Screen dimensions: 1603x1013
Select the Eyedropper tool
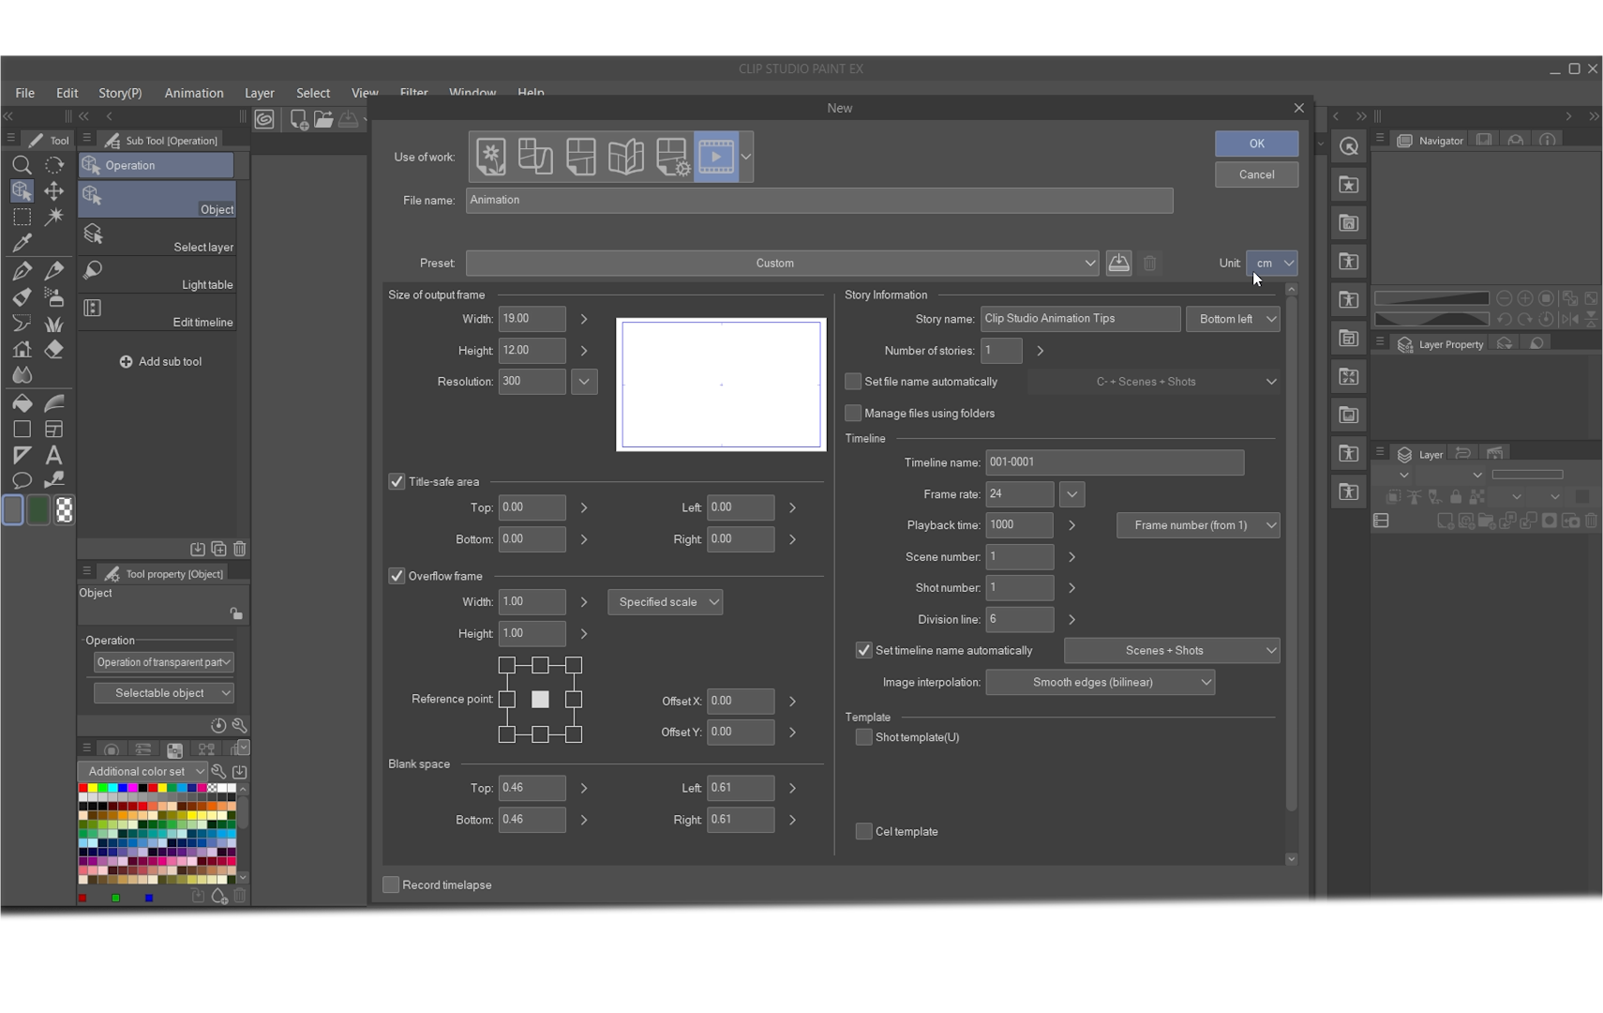click(22, 243)
